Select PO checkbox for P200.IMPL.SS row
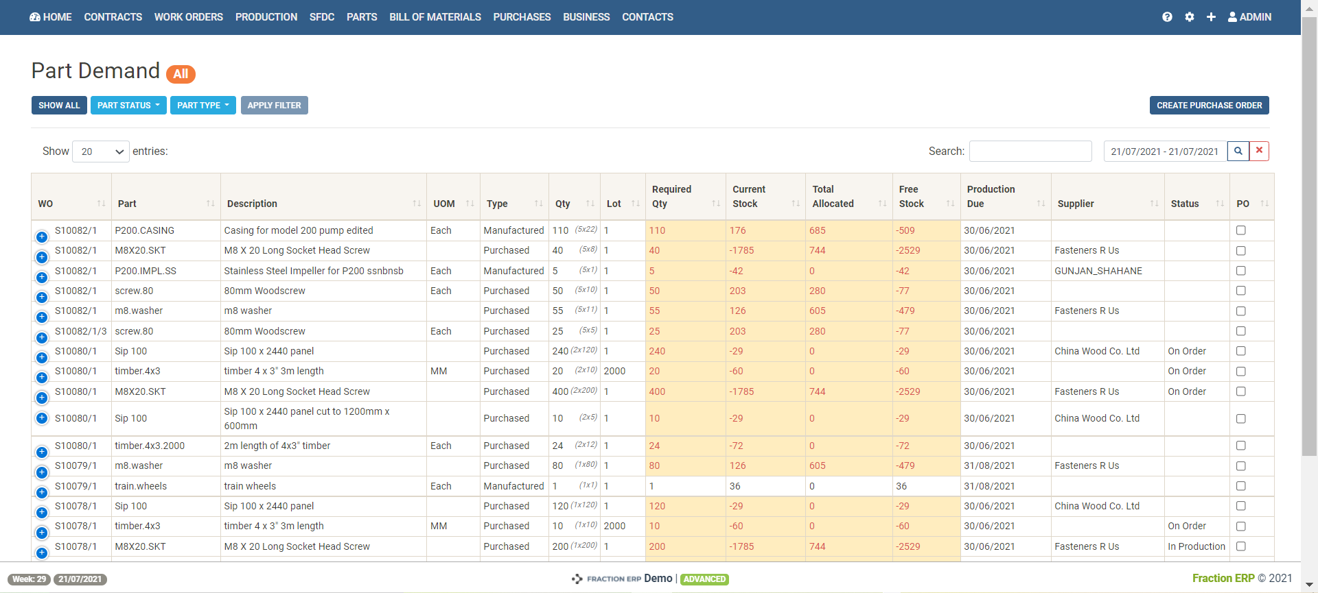 coord(1240,271)
